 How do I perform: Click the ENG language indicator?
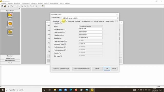pyautogui.click(x=149, y=90)
